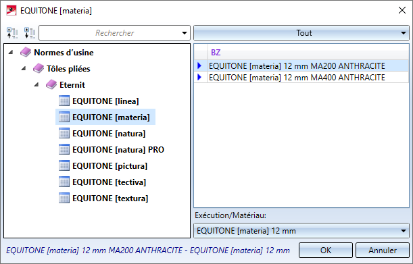Image resolution: width=413 pixels, height=264 pixels.
Task: Click blue row arrow for MA400 ANTHRACITE
Action: [199, 77]
